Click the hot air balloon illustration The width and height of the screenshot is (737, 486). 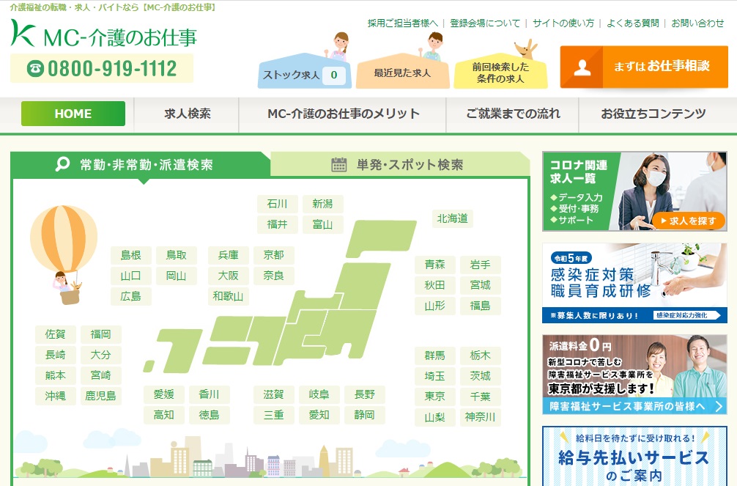coord(64,254)
